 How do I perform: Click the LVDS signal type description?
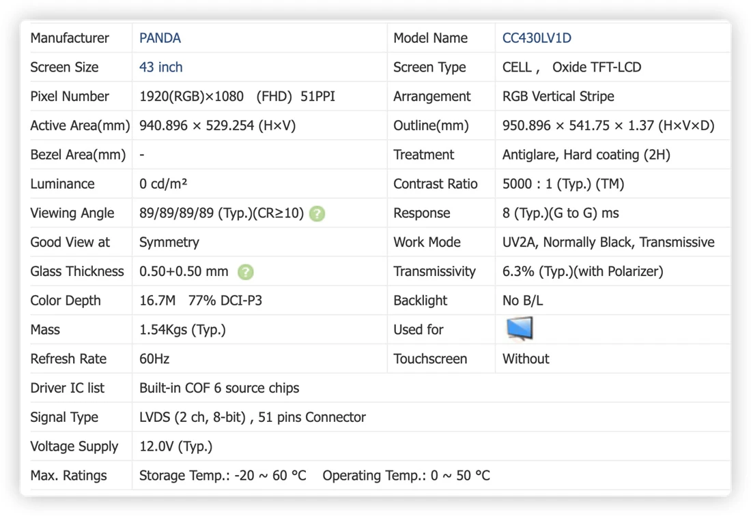click(253, 417)
